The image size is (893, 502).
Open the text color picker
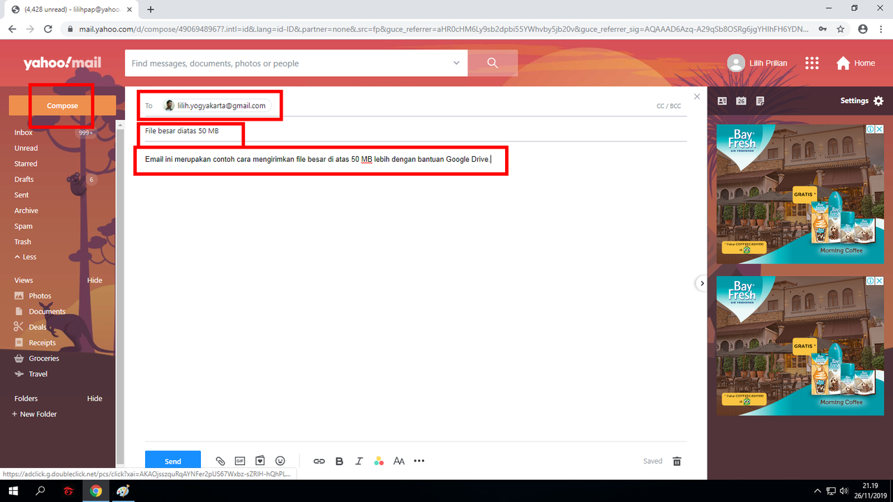tap(379, 461)
